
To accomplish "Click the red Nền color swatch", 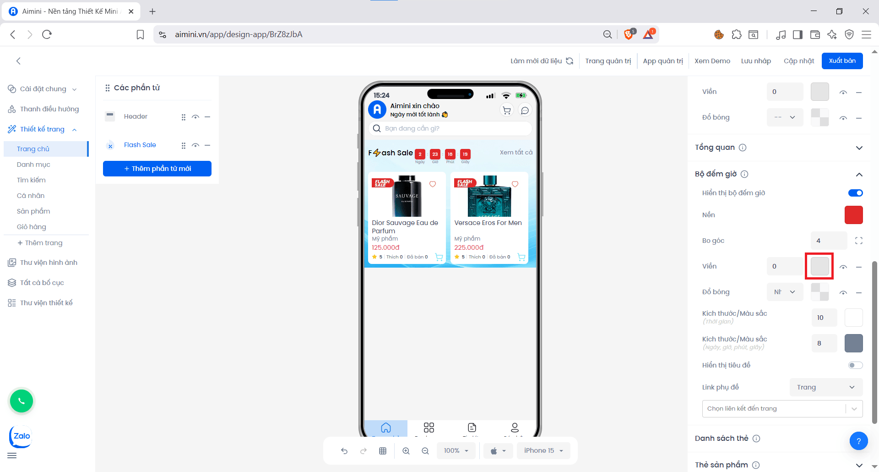I will click(853, 215).
